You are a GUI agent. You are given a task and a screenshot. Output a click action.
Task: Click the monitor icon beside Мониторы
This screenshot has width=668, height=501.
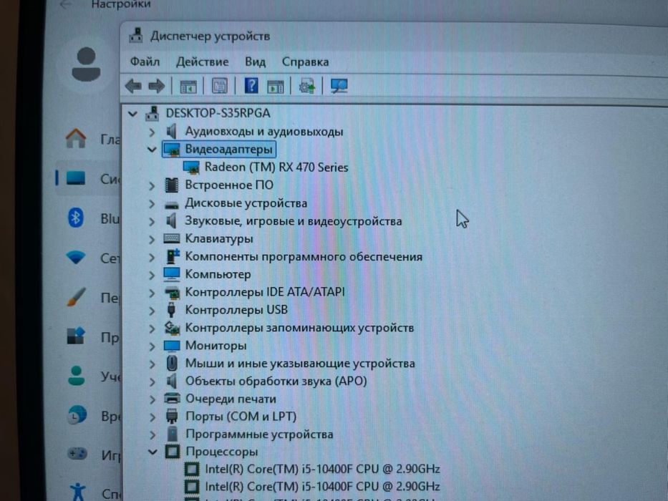click(x=172, y=346)
